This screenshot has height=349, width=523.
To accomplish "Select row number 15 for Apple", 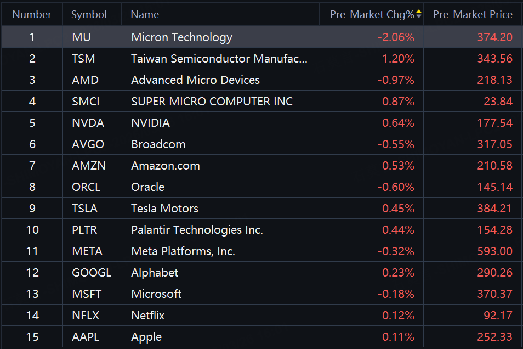I will click(x=32, y=337).
